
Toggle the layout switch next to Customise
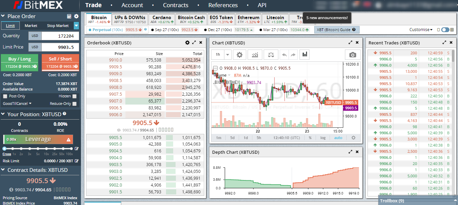point(445,30)
